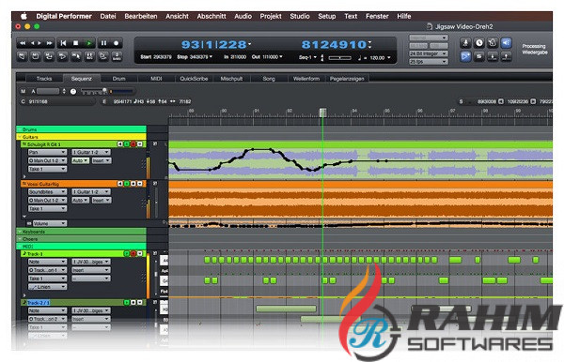Toggle the metronome click icon
Image resolution: width=564 pixels, height=362 pixels.
point(493,43)
